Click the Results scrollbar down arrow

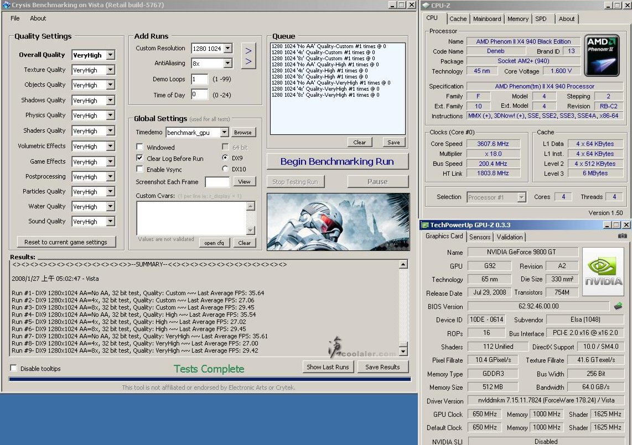click(x=403, y=351)
